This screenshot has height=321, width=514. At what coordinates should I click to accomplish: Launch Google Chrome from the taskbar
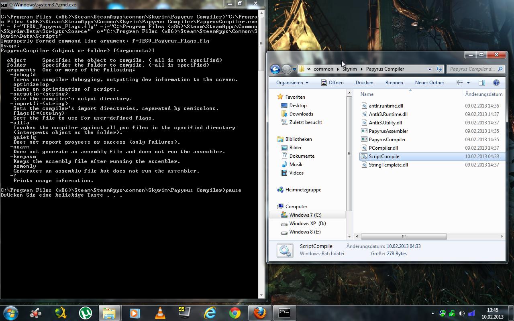pos(235,313)
